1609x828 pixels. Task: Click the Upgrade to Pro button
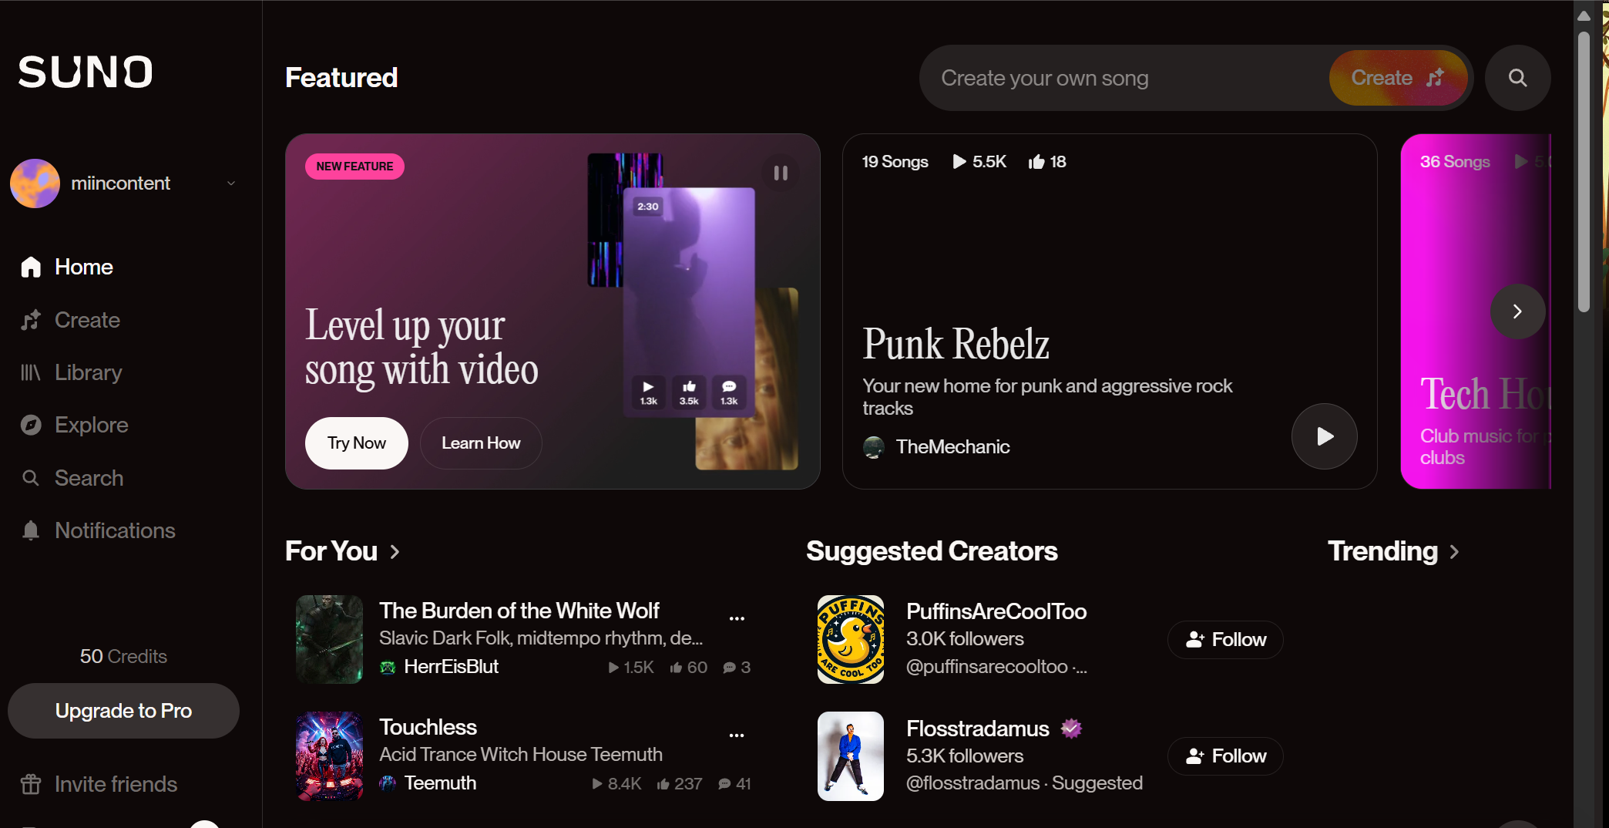(123, 711)
